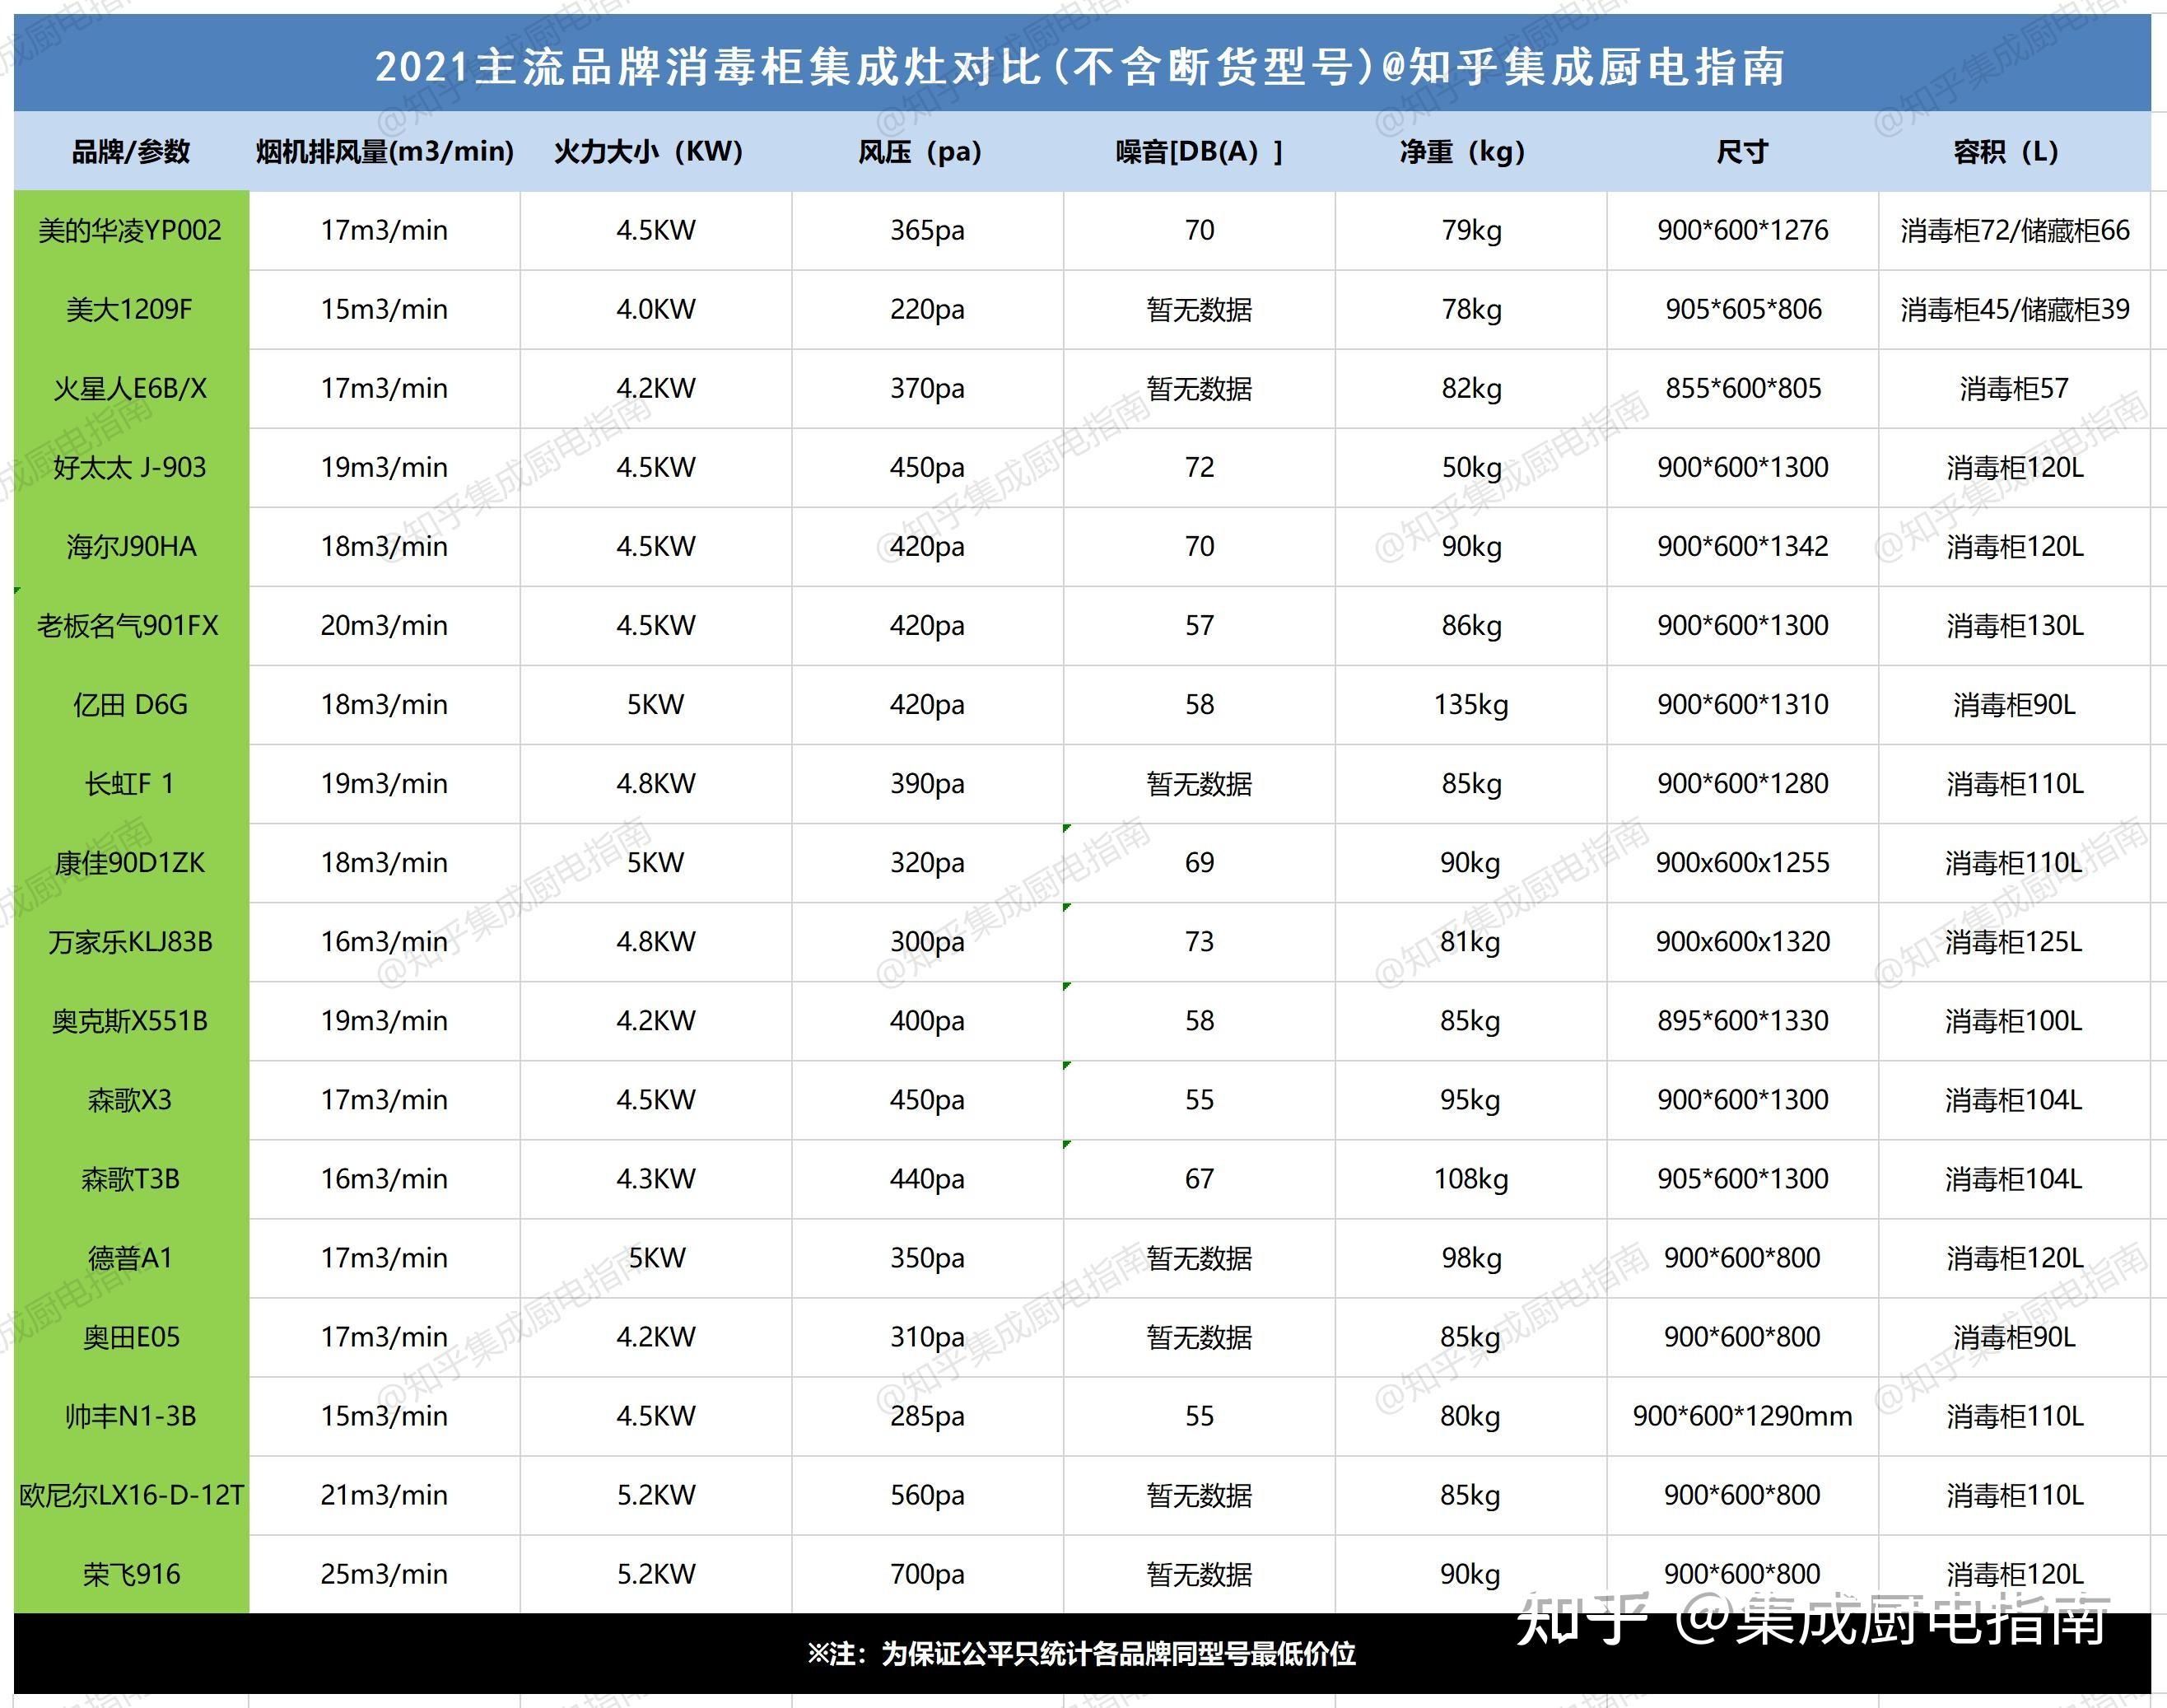Image resolution: width=2167 pixels, height=1708 pixels.
Task: Click the 美大1209F brand cell
Action: (131, 309)
